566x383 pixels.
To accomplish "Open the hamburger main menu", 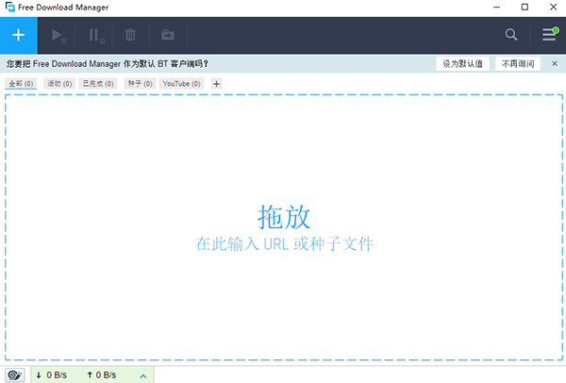I will point(549,35).
